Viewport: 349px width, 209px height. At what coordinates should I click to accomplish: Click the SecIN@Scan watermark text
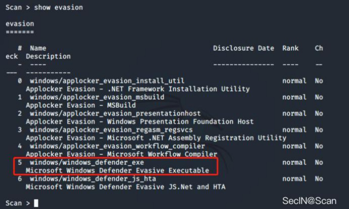click(x=309, y=201)
